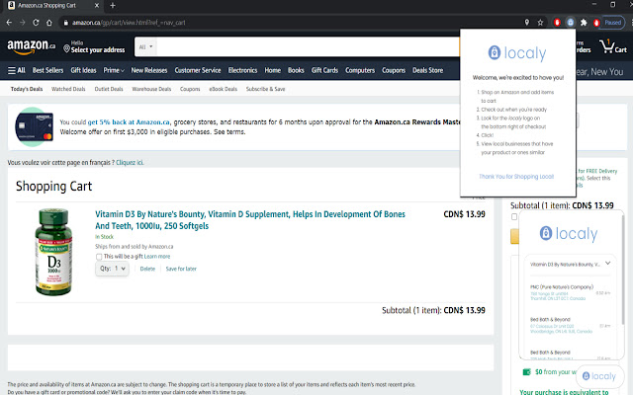Click PNC (Pure Nature's Company) address link
Viewport: 633px width, 395px height.
coord(558,296)
